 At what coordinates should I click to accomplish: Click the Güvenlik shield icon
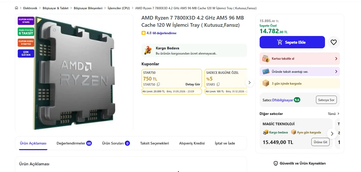pyautogui.click(x=276, y=163)
